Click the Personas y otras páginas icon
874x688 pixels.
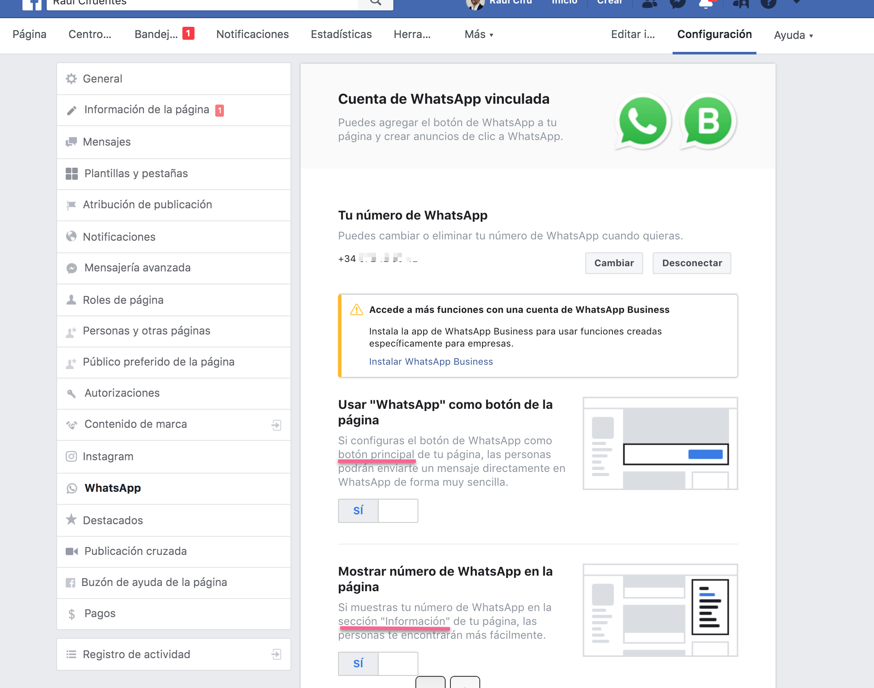71,331
